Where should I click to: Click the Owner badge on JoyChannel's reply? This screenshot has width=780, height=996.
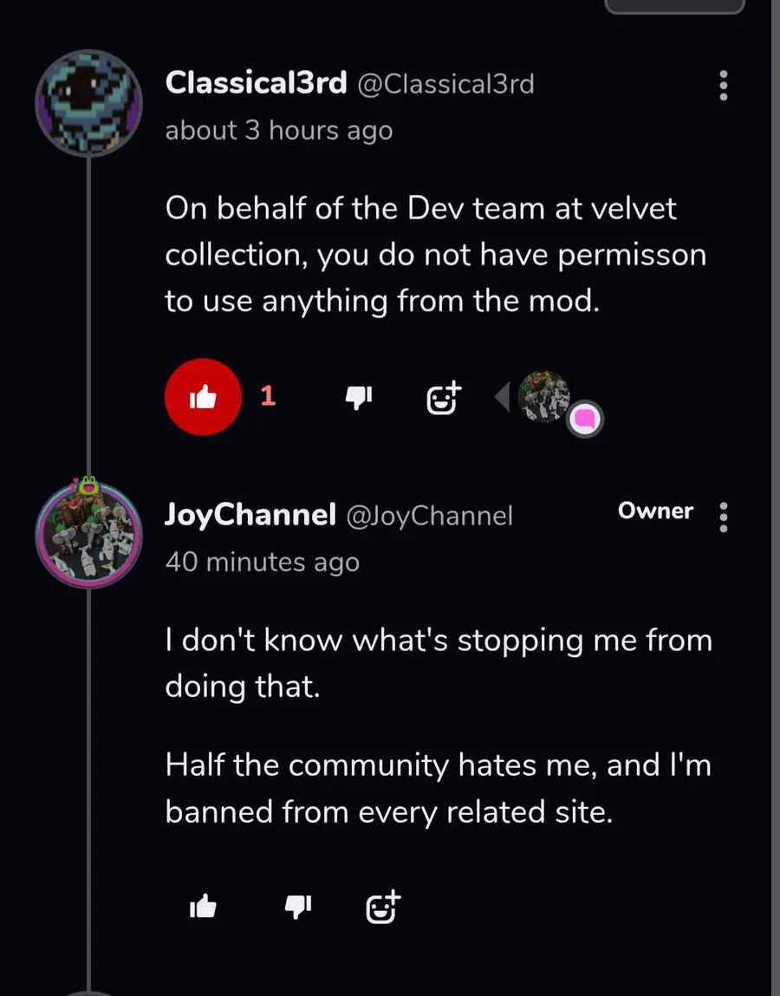point(655,511)
